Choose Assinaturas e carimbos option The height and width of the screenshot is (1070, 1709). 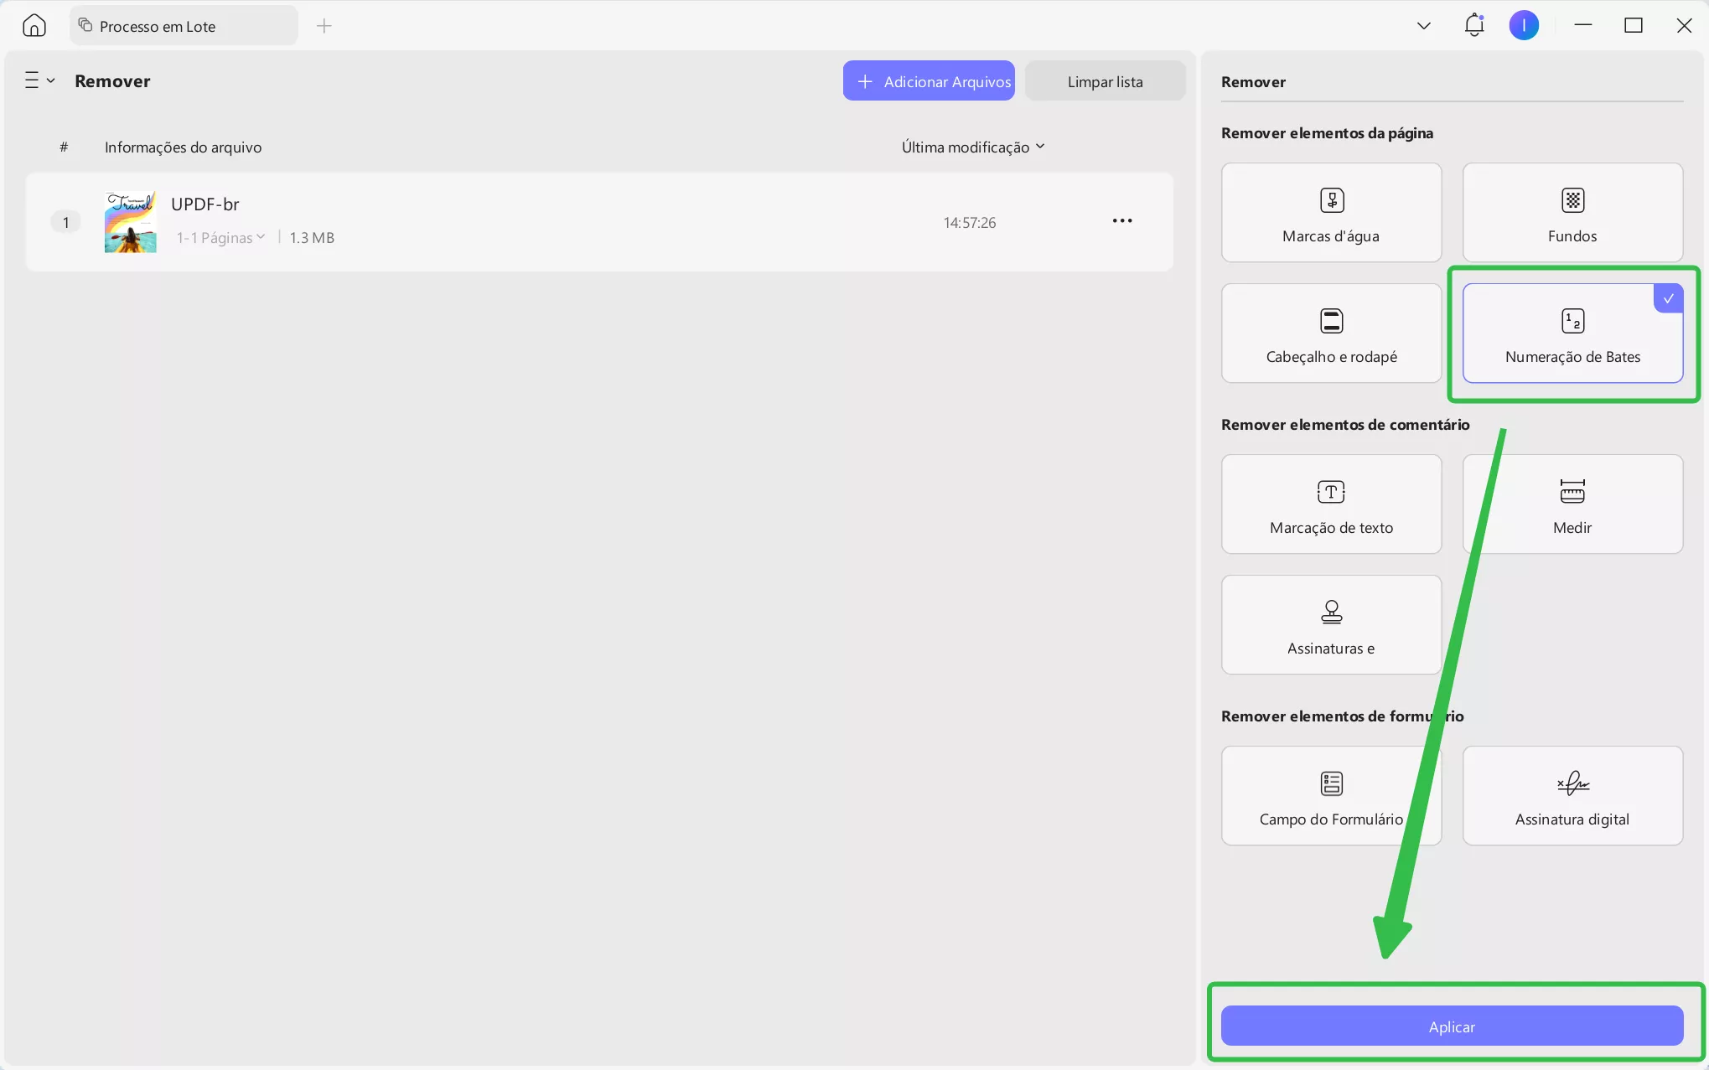pos(1330,625)
